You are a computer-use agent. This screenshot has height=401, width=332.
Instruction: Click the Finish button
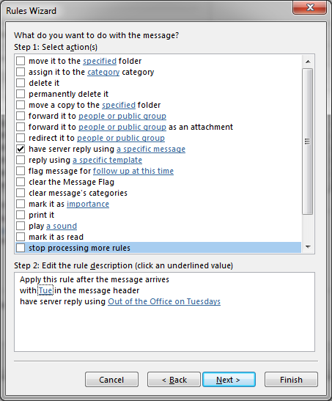click(291, 380)
